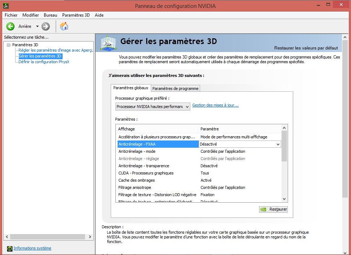Switch to Paramètres de programme tab

pos(175,88)
